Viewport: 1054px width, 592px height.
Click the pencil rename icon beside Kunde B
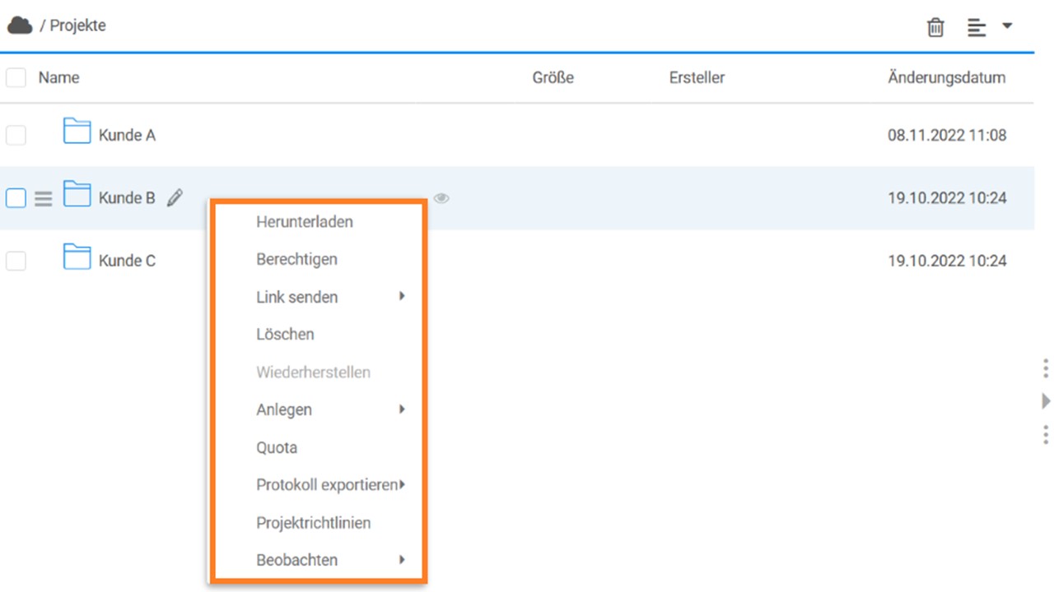(175, 197)
